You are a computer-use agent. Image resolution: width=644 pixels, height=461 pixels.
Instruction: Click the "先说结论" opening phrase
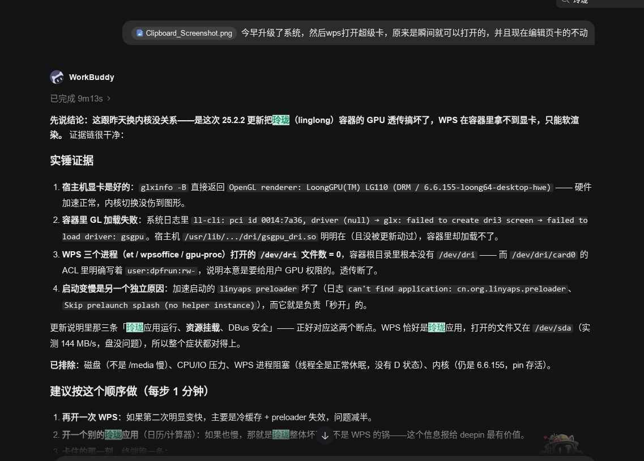[x=67, y=120]
